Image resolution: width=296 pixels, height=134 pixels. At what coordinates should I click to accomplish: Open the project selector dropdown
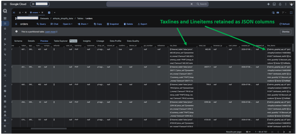coord(40,4)
